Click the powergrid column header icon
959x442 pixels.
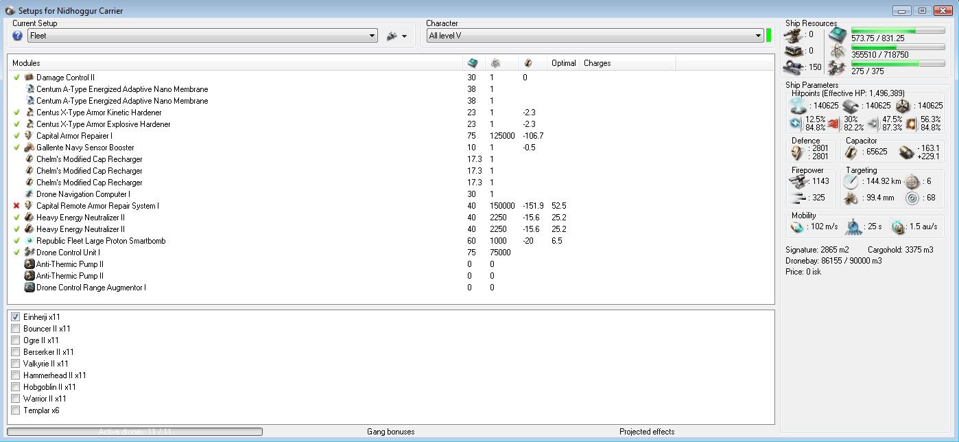click(495, 63)
